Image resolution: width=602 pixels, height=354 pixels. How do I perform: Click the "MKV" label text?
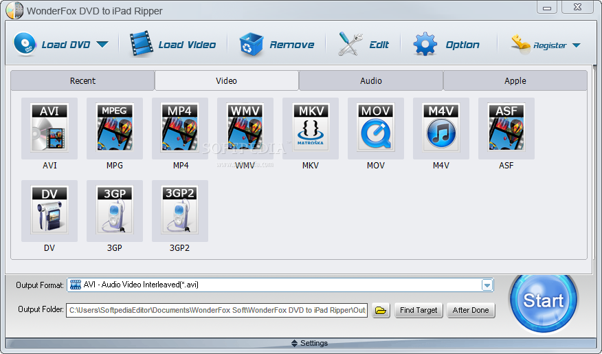(x=310, y=166)
